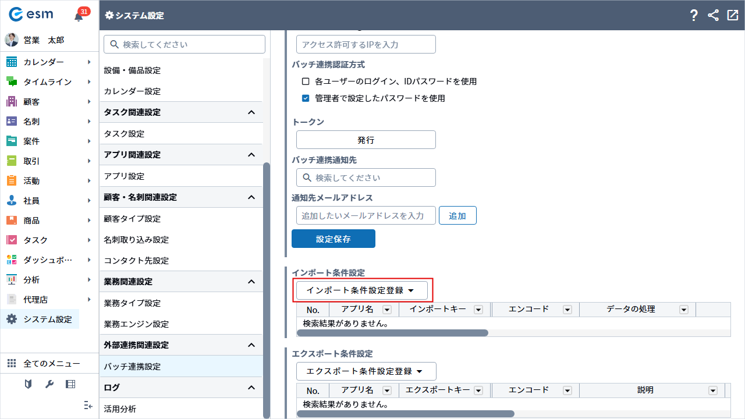Click the 通知先メールアドレス input field
This screenshot has height=419, width=745.
click(366, 215)
